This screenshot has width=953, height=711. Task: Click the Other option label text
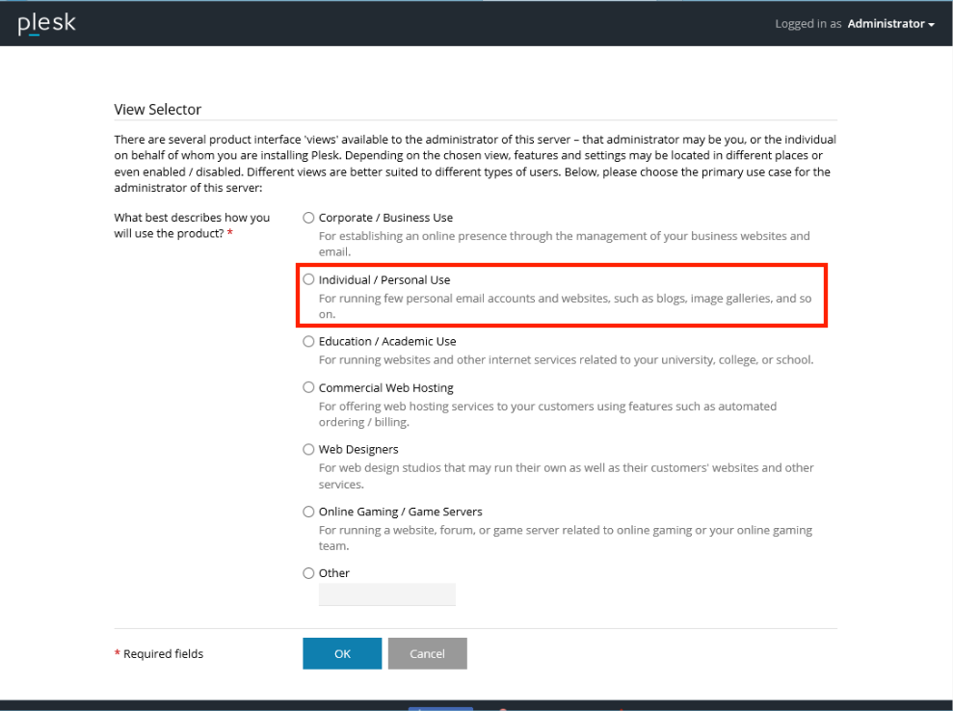click(x=334, y=573)
